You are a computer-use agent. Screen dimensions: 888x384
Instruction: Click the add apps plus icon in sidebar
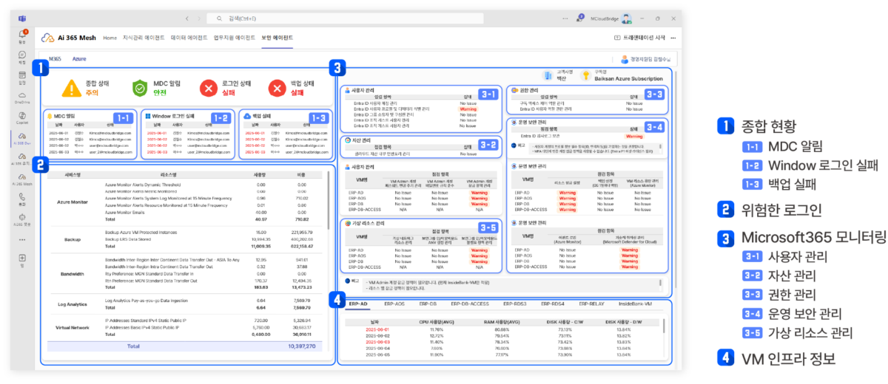point(22,258)
